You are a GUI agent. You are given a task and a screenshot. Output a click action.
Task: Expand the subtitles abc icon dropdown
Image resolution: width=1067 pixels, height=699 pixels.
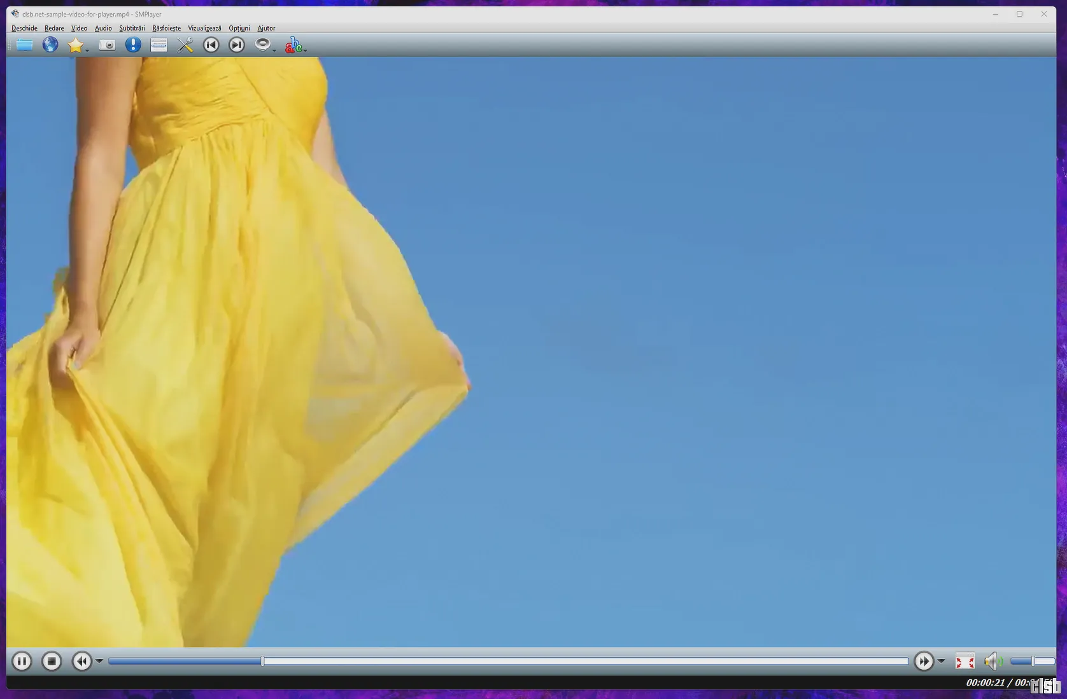click(305, 50)
